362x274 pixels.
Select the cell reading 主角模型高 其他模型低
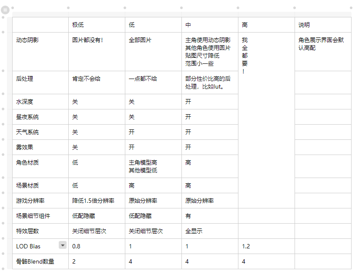[153, 166]
